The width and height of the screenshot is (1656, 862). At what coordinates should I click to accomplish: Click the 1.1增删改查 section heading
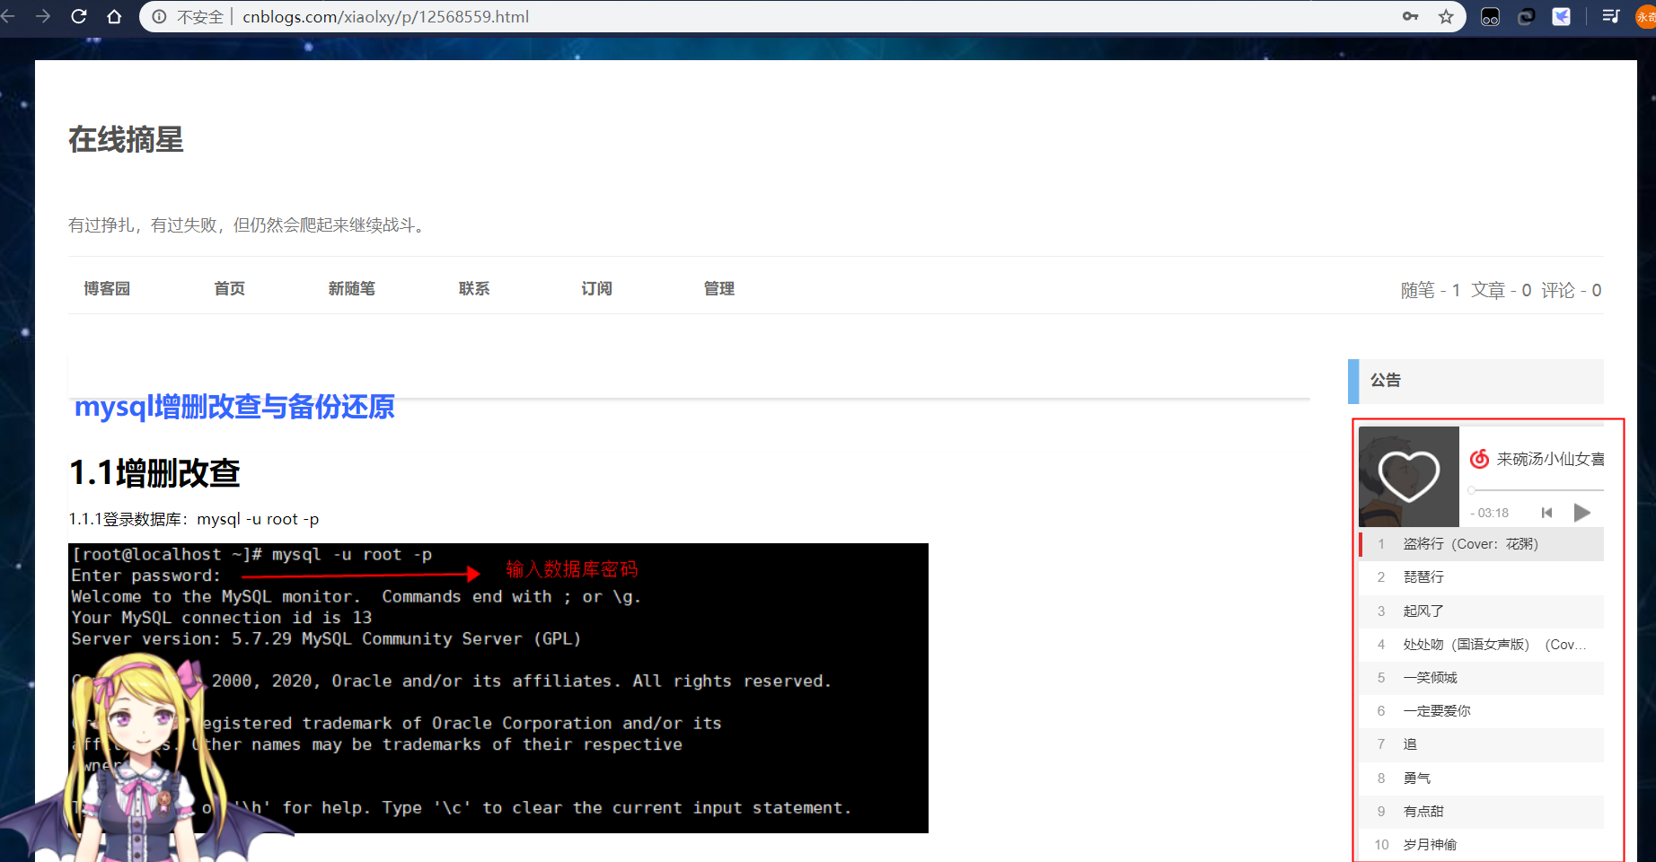pyautogui.click(x=154, y=473)
